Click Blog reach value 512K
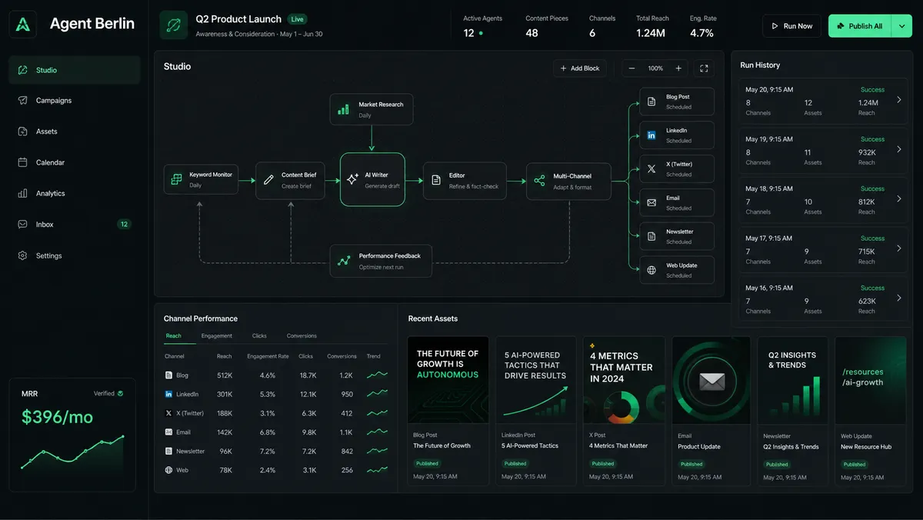Screen dimensions: 923x520 (225, 375)
